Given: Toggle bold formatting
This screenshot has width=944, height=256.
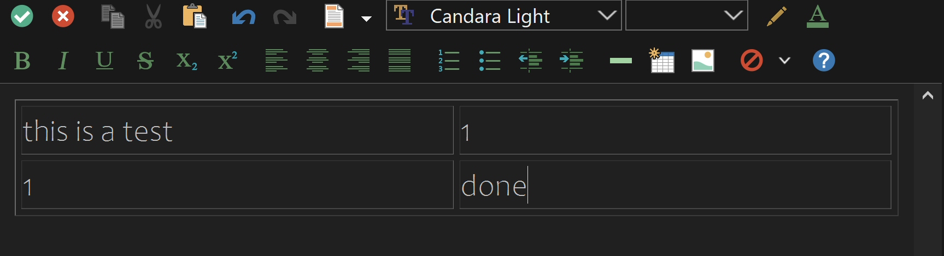Looking at the screenshot, I should point(22,61).
